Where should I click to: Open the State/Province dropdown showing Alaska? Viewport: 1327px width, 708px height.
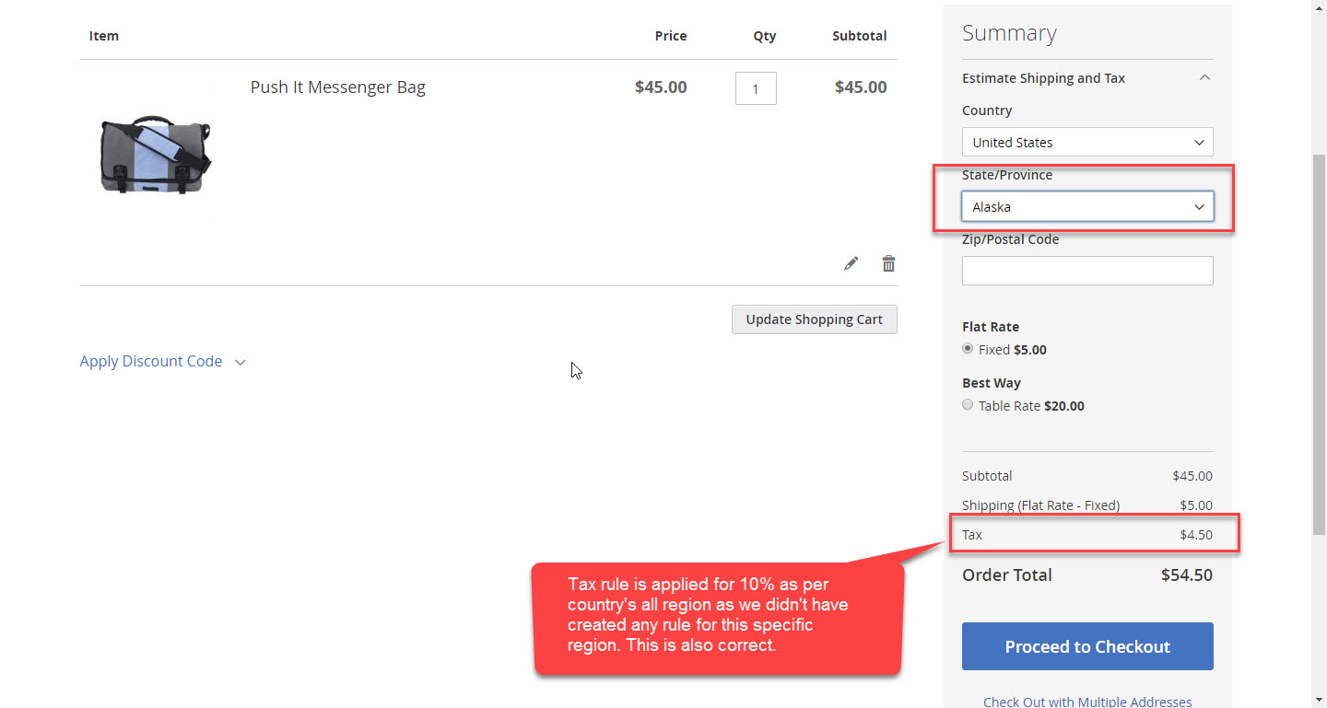coord(1087,206)
